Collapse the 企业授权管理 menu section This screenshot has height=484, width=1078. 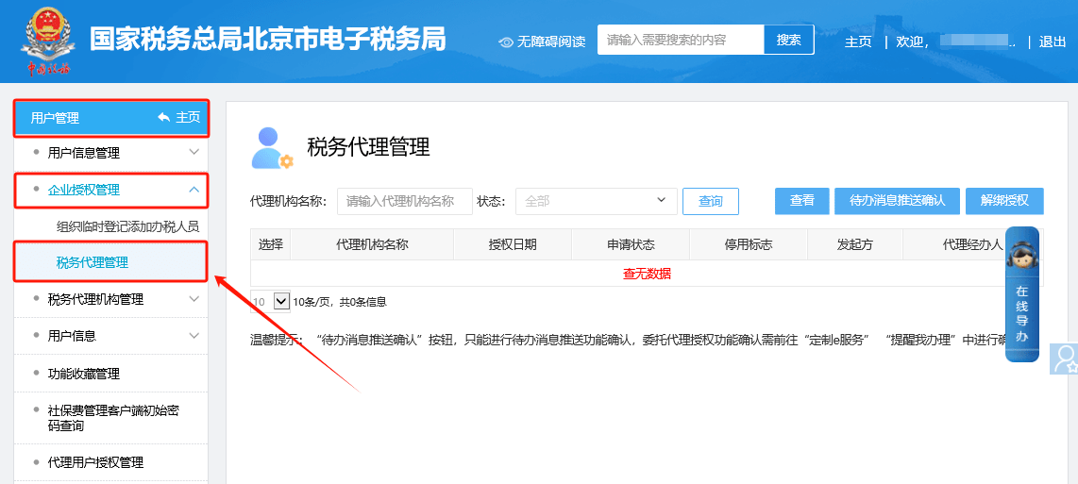pyautogui.click(x=194, y=190)
